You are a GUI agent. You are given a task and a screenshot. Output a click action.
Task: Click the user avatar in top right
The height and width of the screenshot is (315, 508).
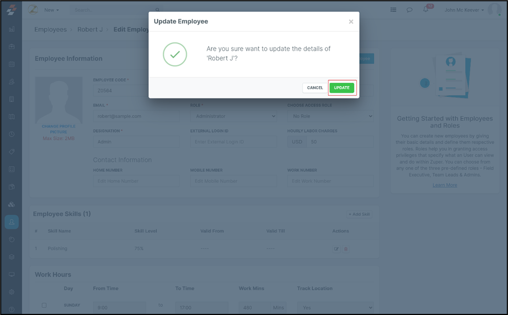[x=495, y=10]
